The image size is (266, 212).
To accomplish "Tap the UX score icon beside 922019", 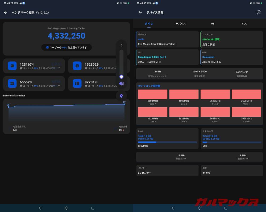I will pos(77,83).
